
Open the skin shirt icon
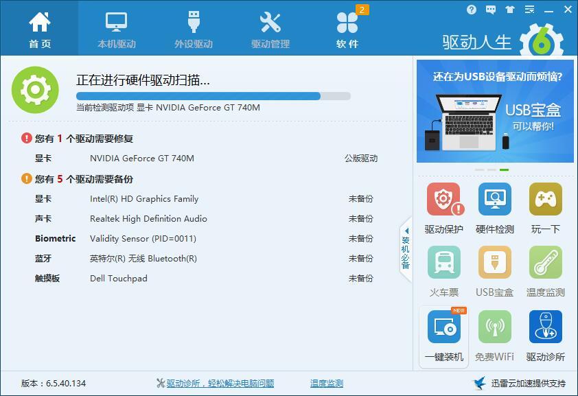(x=510, y=10)
